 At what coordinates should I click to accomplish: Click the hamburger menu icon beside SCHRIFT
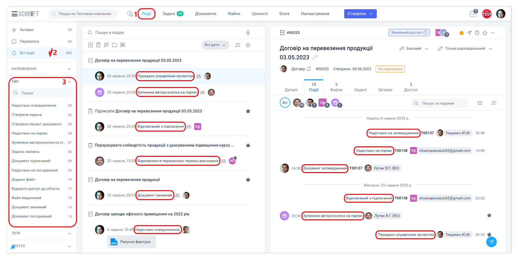coord(14,14)
